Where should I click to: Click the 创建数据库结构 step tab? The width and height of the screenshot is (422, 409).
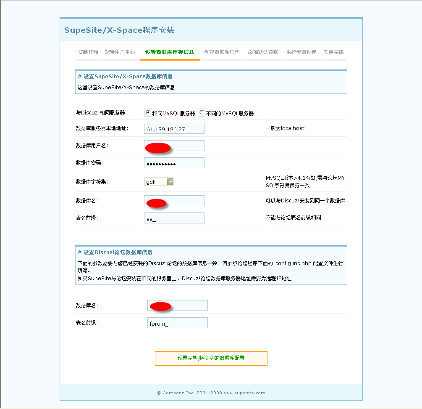click(222, 52)
